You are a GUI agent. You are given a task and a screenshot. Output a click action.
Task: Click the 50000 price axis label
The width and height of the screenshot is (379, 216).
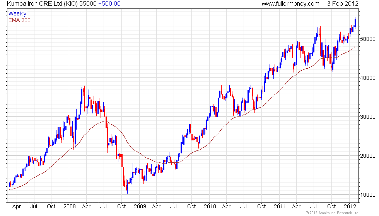click(368, 39)
